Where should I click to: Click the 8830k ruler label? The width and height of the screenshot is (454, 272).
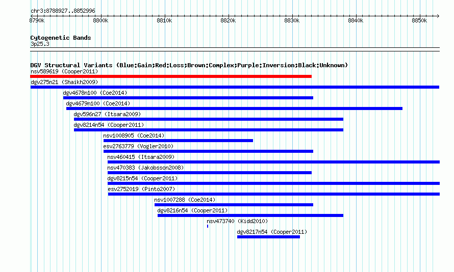[292, 20]
